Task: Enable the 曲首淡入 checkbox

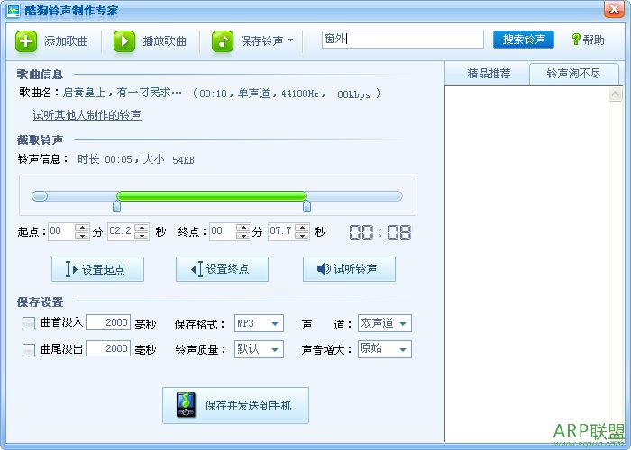Action: (29, 323)
